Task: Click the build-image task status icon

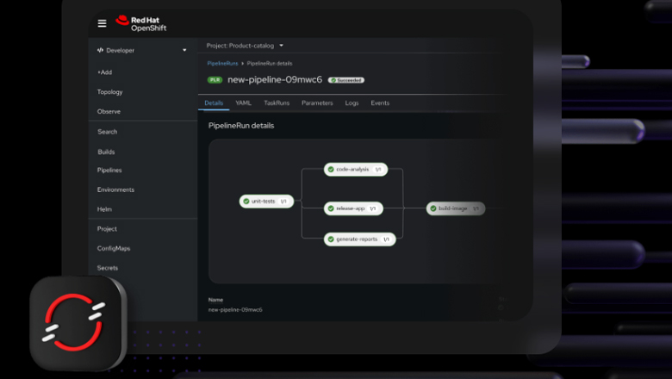Action: [x=433, y=208]
